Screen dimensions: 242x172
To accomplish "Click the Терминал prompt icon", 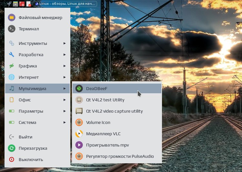I will (x=12, y=29).
